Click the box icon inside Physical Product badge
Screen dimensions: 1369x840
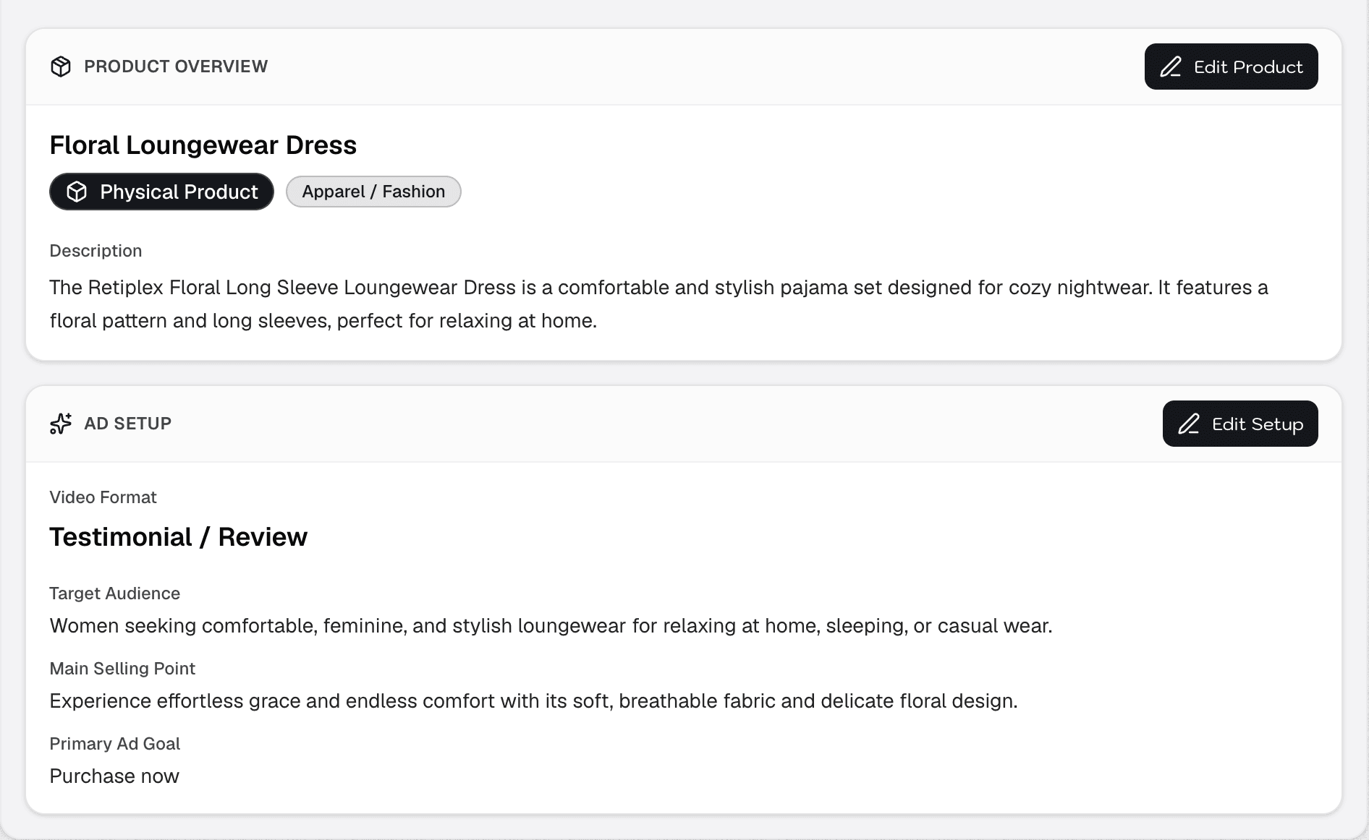click(77, 192)
